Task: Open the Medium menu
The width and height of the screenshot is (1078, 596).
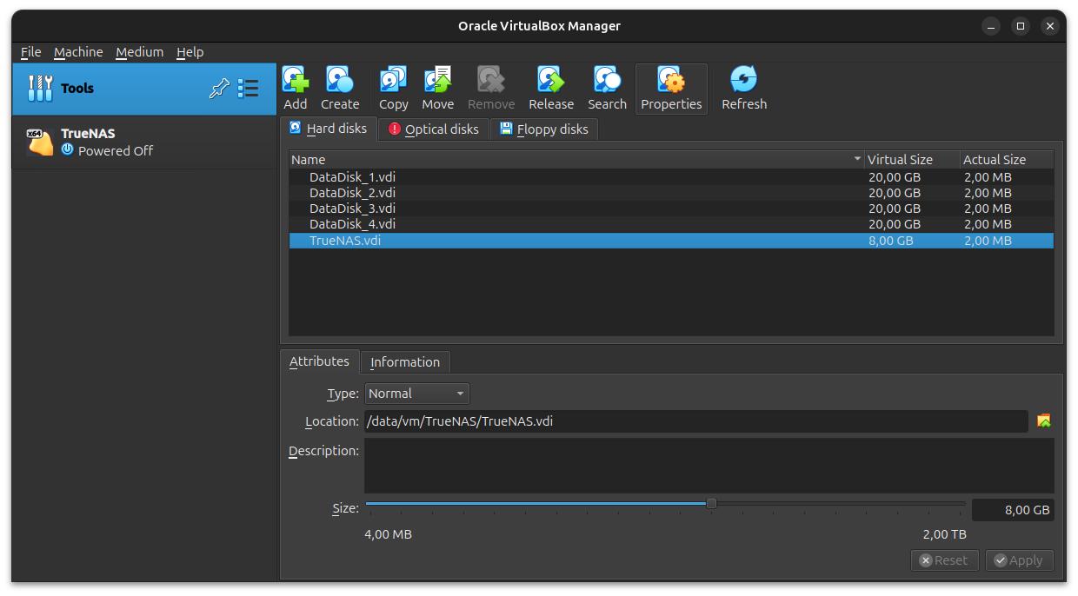Action: [139, 52]
